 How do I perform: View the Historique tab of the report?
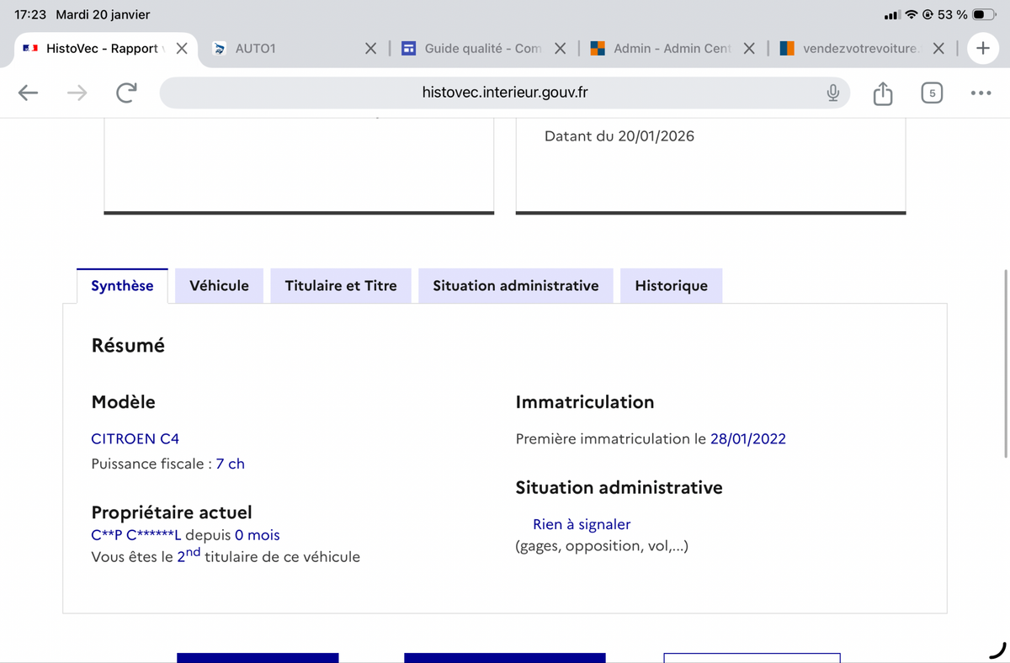[671, 285]
